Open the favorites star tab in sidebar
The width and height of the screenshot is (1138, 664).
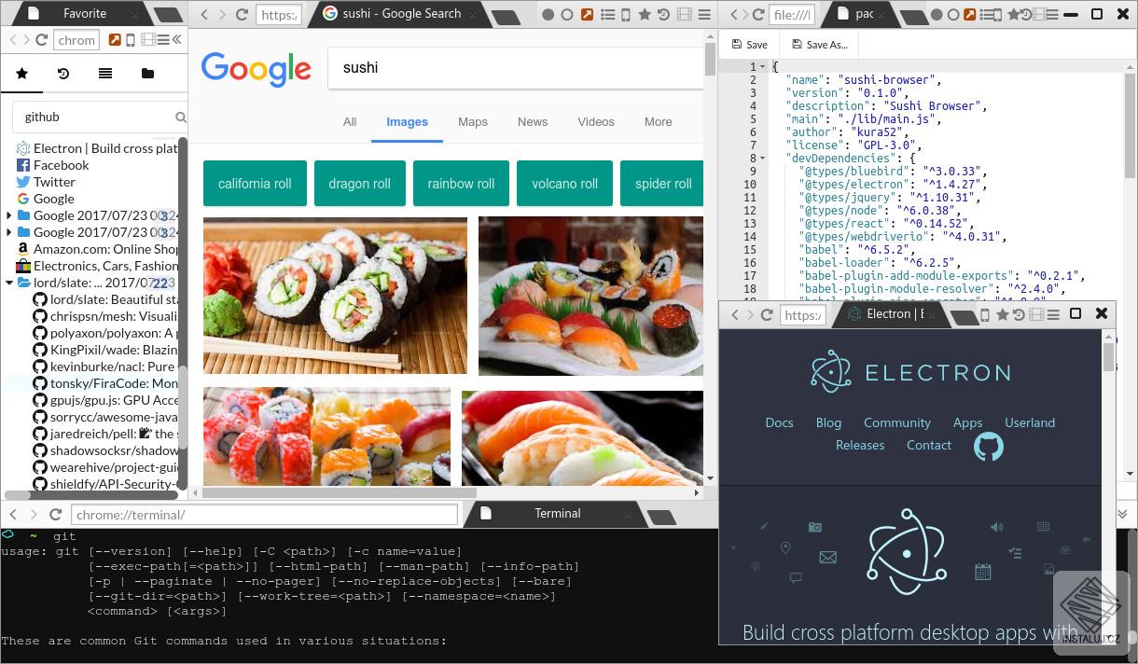click(x=22, y=74)
